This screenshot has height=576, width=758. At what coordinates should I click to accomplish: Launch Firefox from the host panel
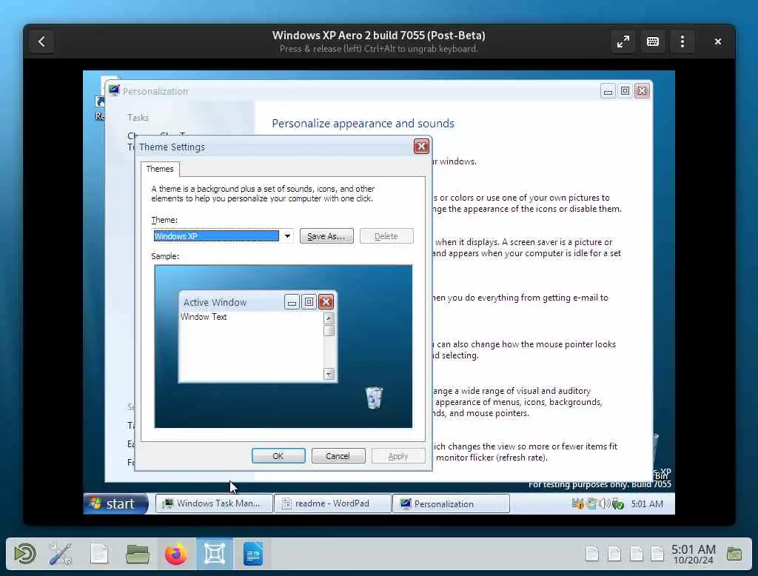[176, 554]
